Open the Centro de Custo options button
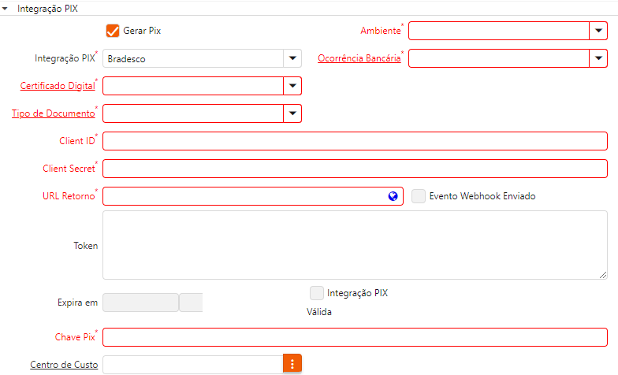The image size is (618, 375). pyautogui.click(x=292, y=364)
